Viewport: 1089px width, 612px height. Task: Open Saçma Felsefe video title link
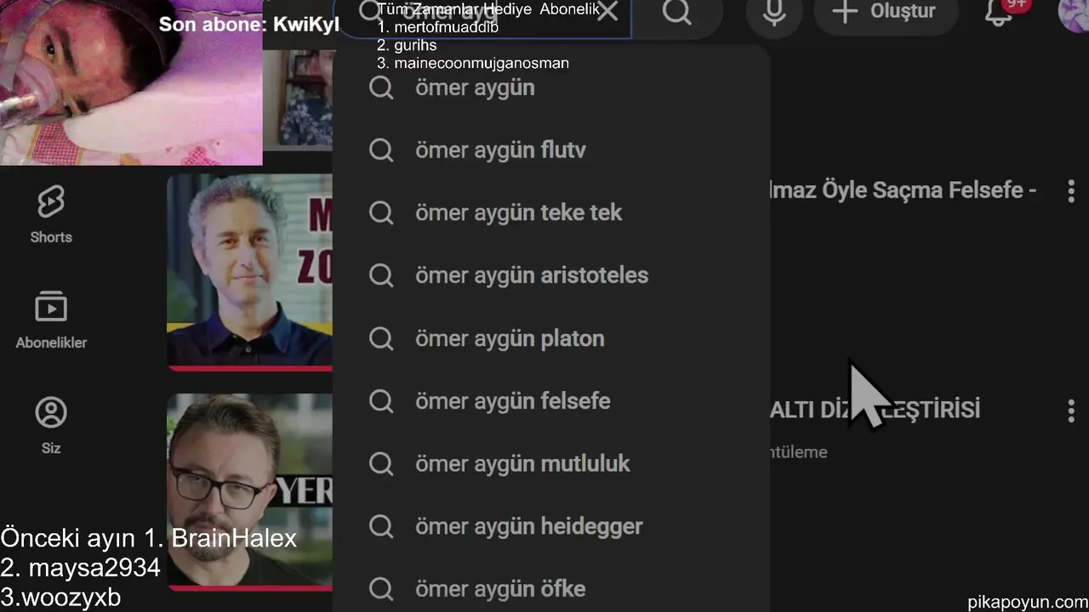click(x=904, y=190)
